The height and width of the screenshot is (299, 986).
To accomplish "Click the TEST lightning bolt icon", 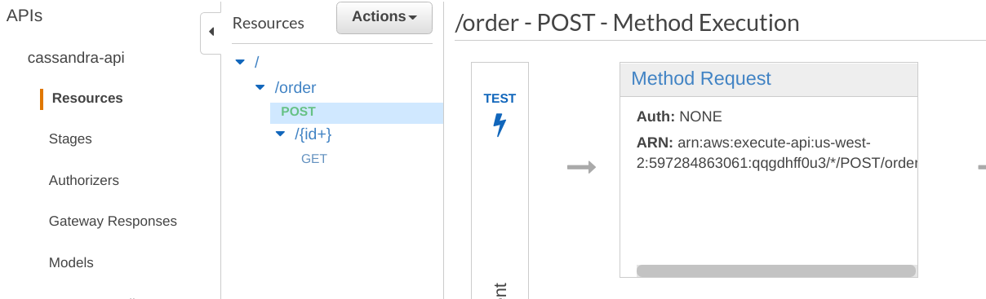I will 500,125.
